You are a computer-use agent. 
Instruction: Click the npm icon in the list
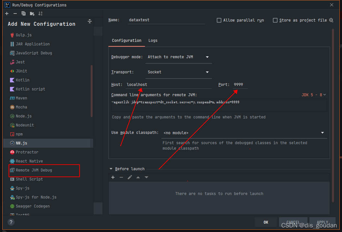pyautogui.click(x=12, y=135)
